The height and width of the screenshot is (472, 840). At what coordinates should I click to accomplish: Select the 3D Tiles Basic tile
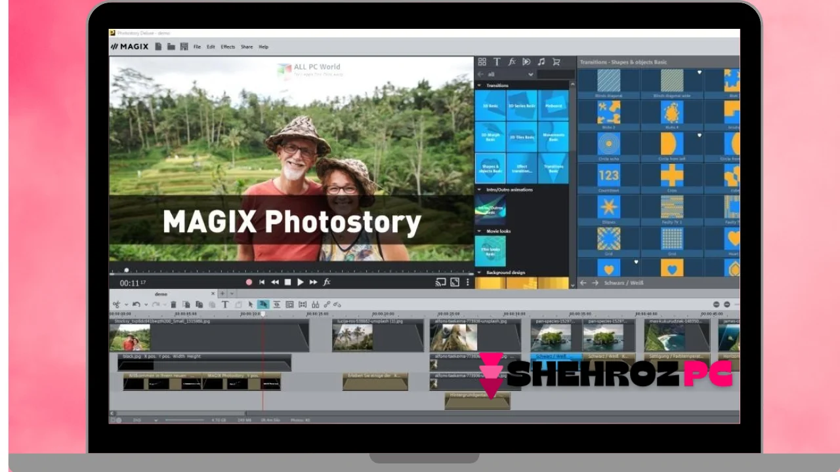pos(522,136)
